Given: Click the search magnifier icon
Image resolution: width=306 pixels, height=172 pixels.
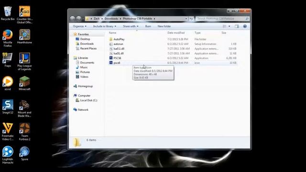Looking at the screenshot, I should (x=247, y=19).
